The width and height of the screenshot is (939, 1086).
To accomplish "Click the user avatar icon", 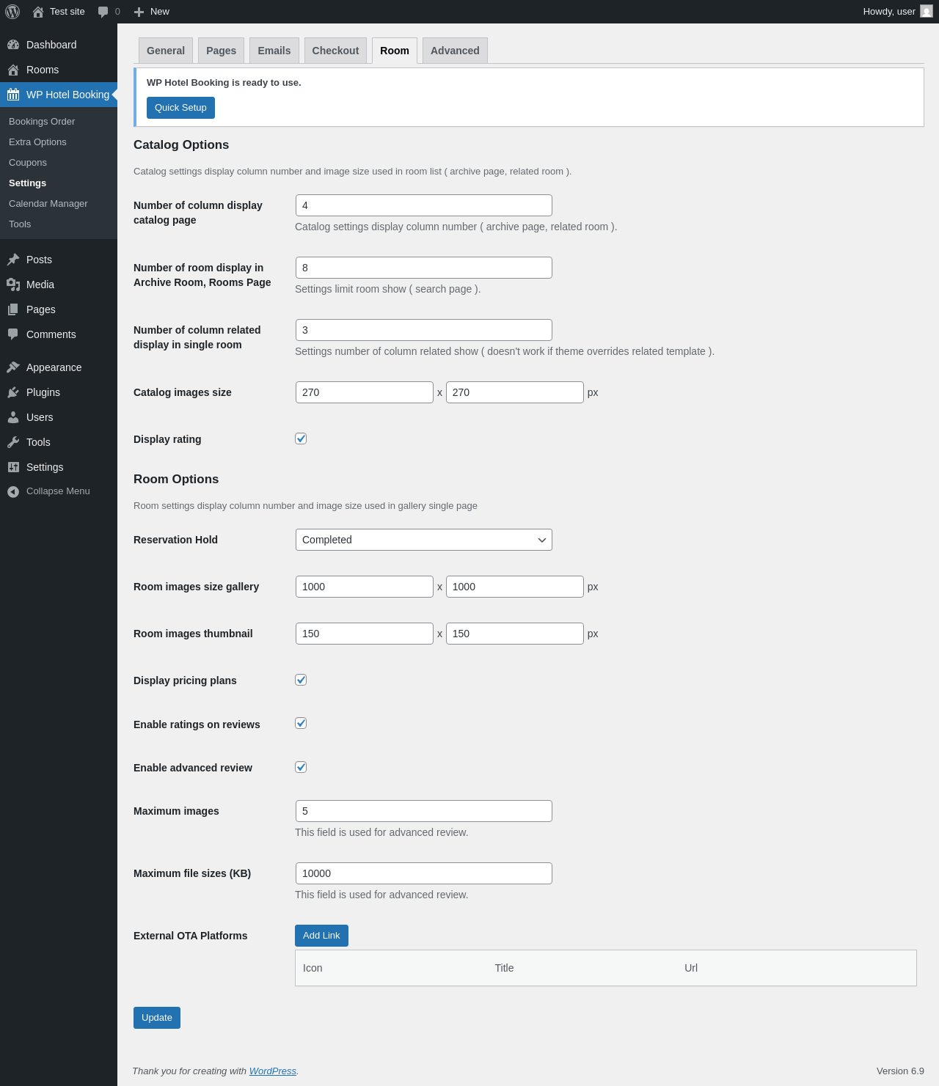I will [927, 12].
